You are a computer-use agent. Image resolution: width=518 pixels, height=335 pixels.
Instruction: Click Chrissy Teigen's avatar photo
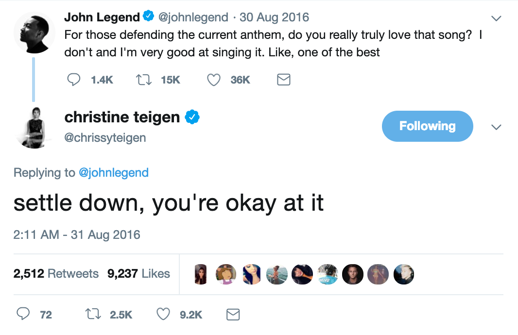click(x=34, y=126)
